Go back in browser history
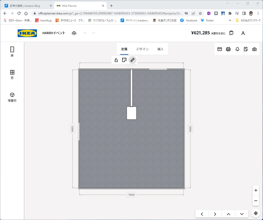 pyautogui.click(x=5, y=13)
